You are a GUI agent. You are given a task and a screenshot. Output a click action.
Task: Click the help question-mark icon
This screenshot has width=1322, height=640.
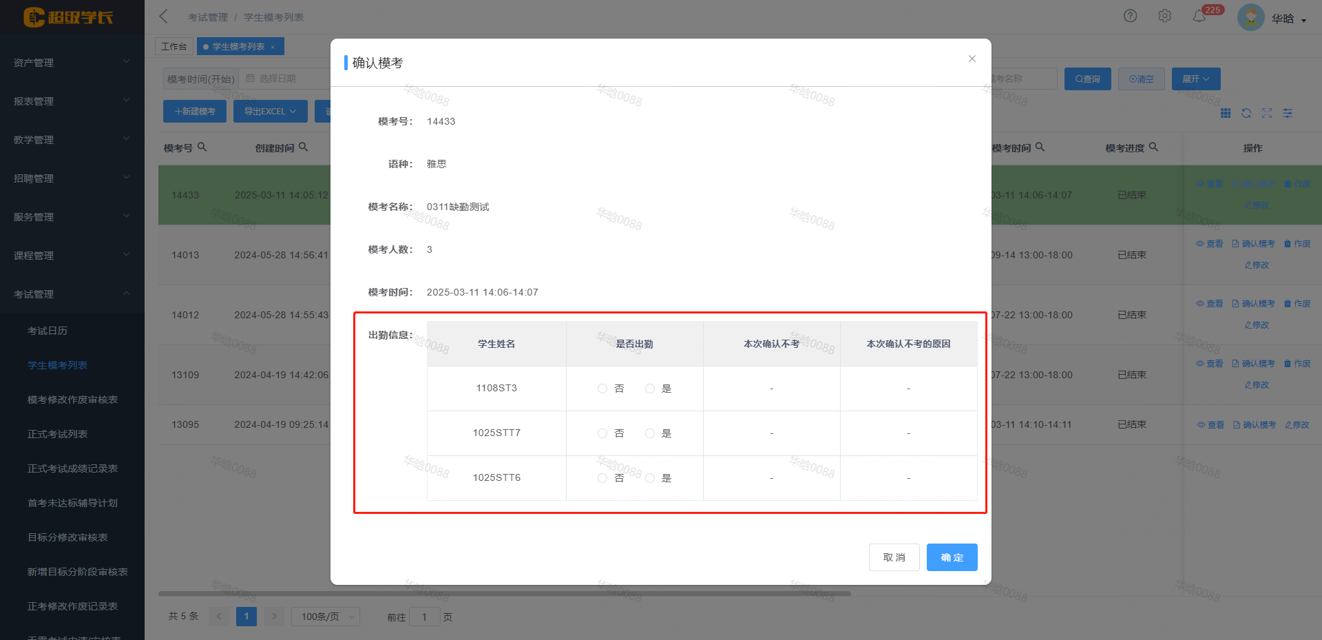point(1130,15)
